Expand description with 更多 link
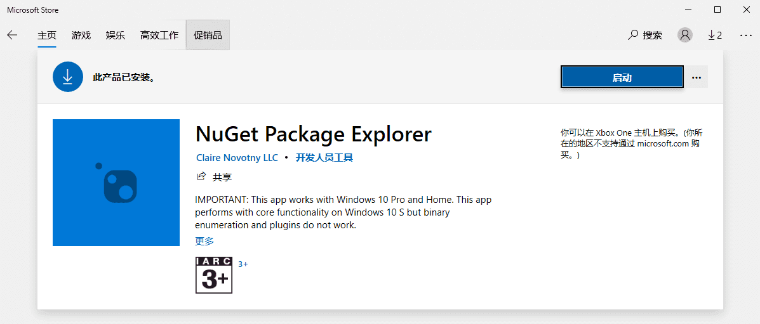Viewport: 760px width, 324px height. 204,241
